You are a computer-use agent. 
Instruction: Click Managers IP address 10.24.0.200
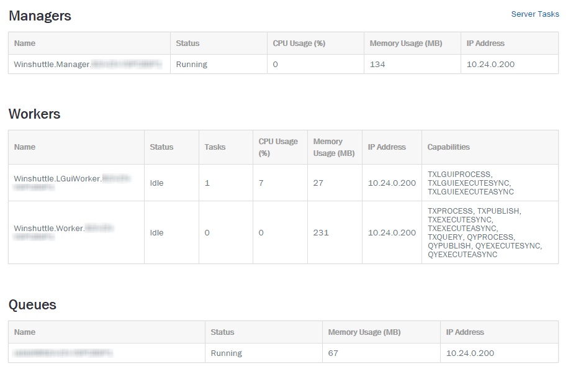coord(509,64)
